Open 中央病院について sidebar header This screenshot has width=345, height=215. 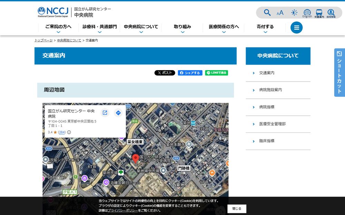click(278, 56)
